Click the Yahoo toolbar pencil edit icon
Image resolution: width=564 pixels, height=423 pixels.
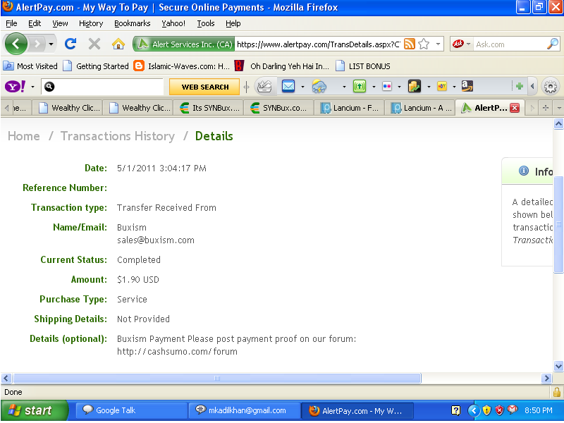click(x=264, y=86)
